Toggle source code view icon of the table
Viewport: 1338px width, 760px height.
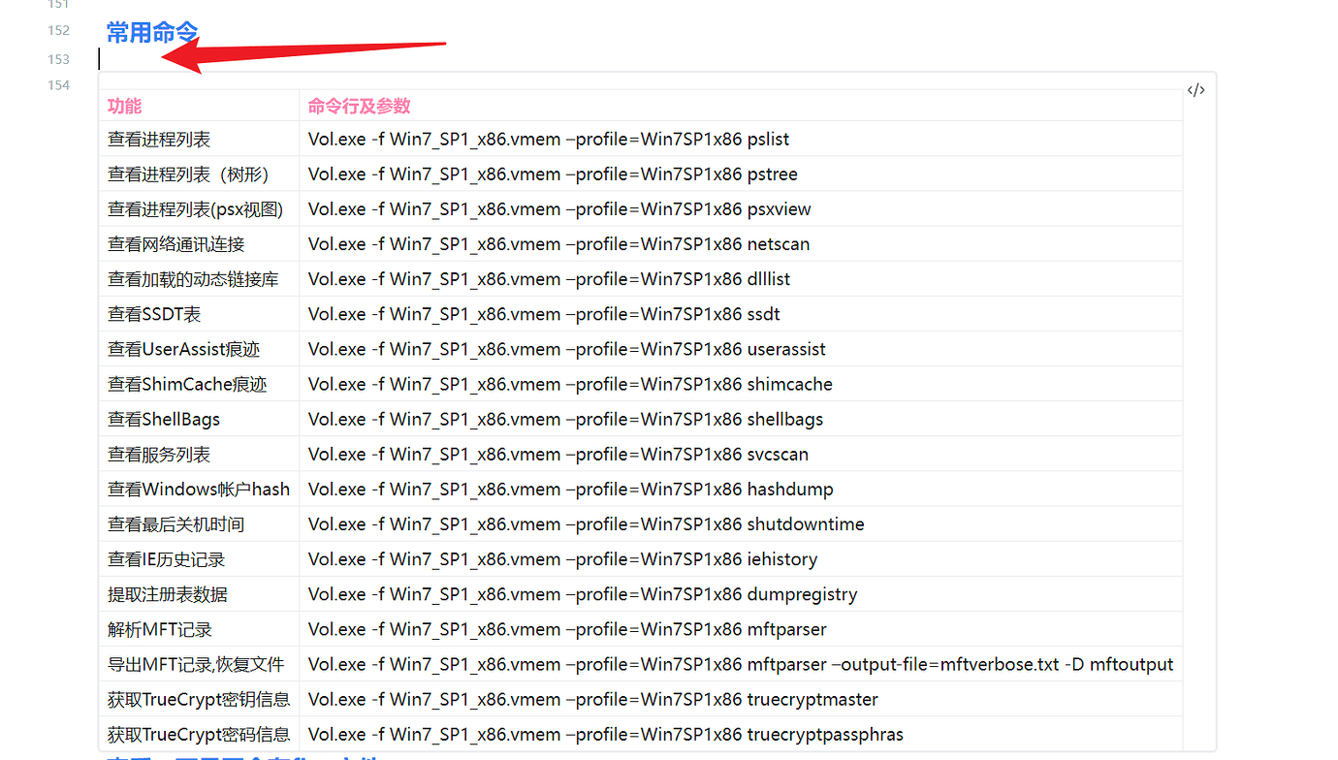1196,90
